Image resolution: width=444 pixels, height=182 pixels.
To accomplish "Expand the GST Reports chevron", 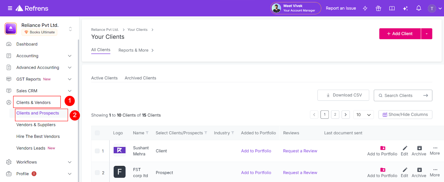I will [x=70, y=79].
